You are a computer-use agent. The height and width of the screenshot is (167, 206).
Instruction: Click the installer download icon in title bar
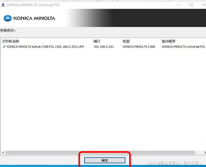click(x=3, y=5)
